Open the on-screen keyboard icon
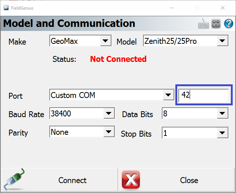The height and width of the screenshot is (193, 236). (x=203, y=24)
